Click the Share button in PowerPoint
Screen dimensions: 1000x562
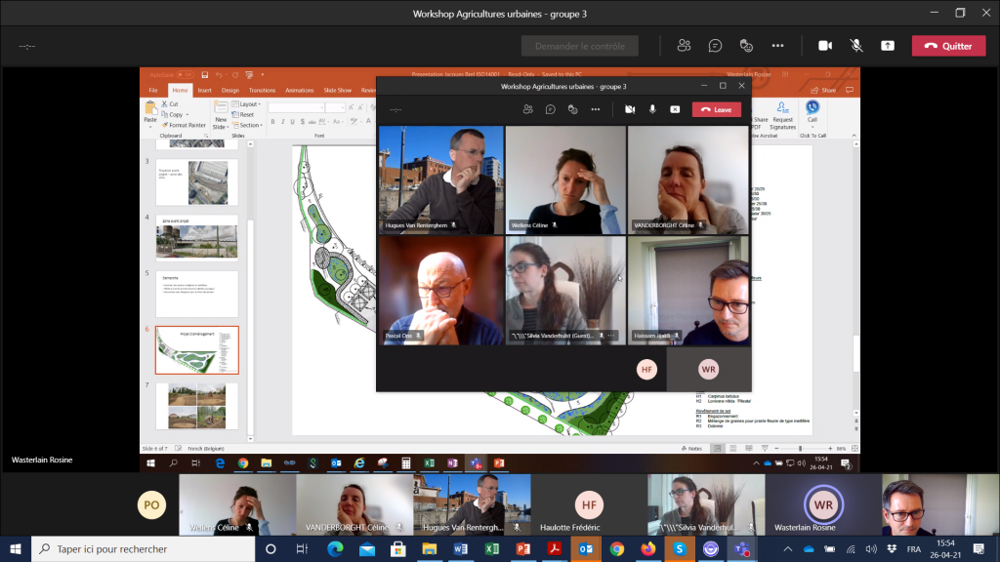[823, 91]
